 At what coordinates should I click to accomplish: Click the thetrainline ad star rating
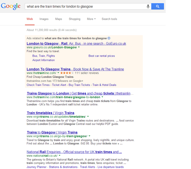67,73
